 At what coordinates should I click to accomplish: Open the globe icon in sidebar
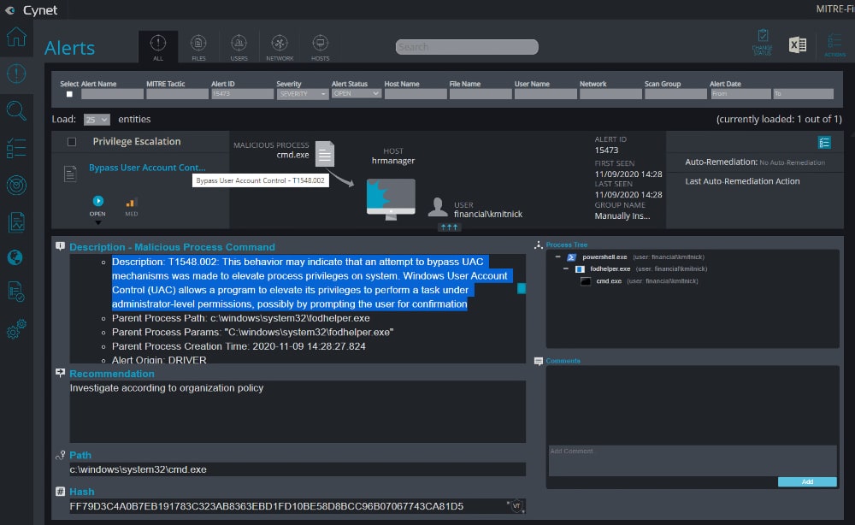tap(15, 257)
